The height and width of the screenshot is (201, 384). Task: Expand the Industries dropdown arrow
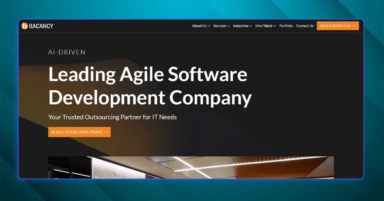250,26
